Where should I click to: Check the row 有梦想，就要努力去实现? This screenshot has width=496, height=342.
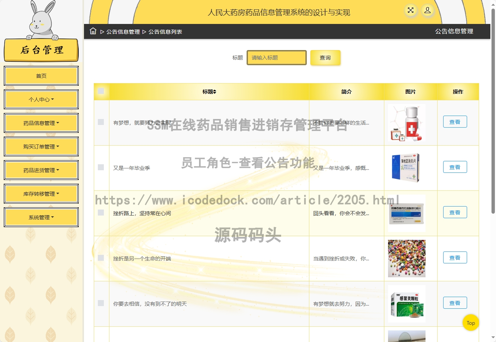coord(101,122)
